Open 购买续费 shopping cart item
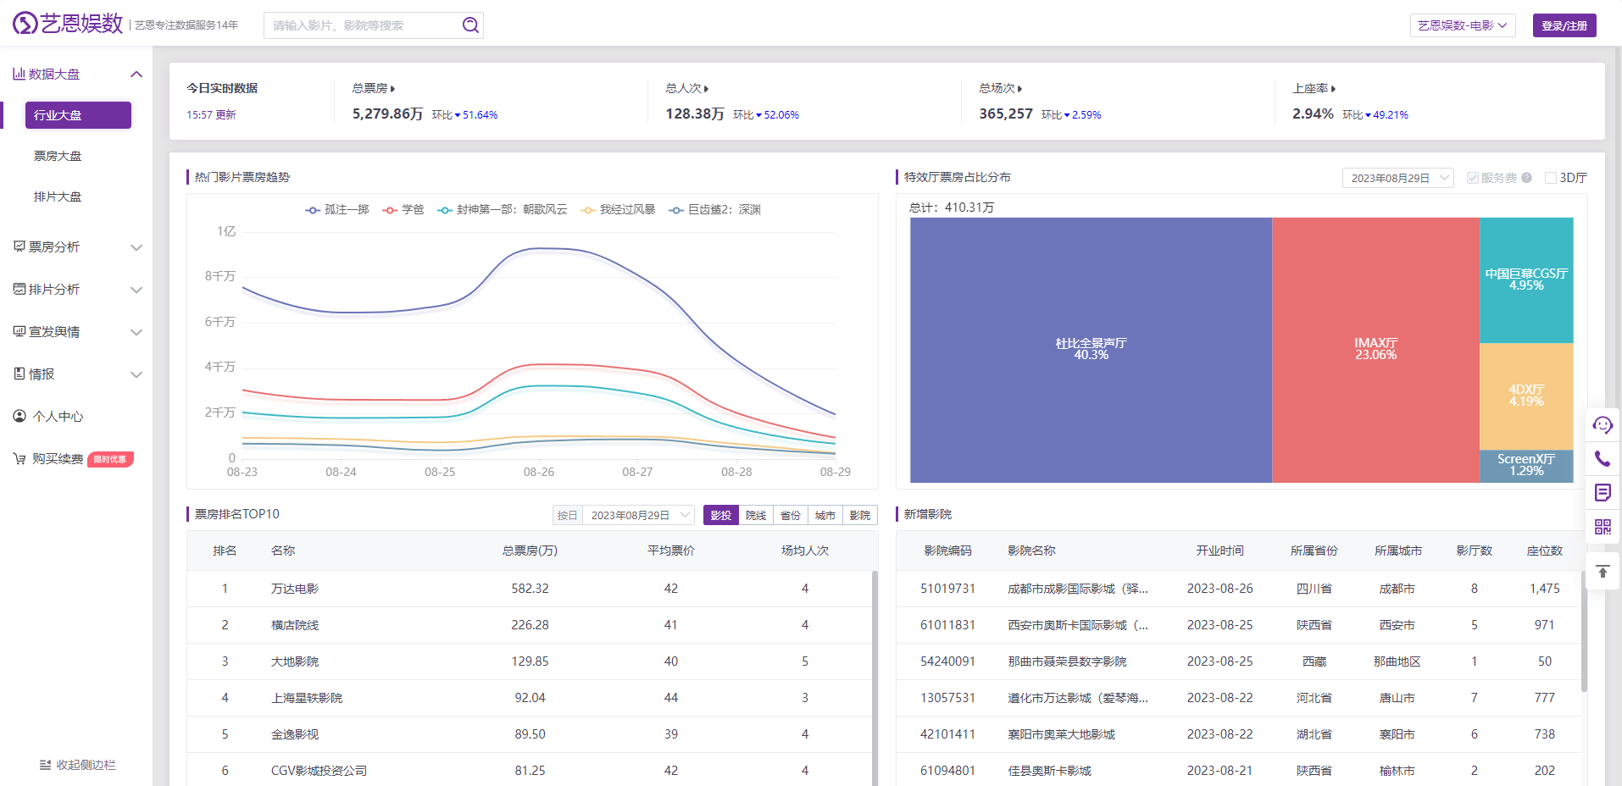Viewport: 1622px width, 786px height. tap(58, 459)
